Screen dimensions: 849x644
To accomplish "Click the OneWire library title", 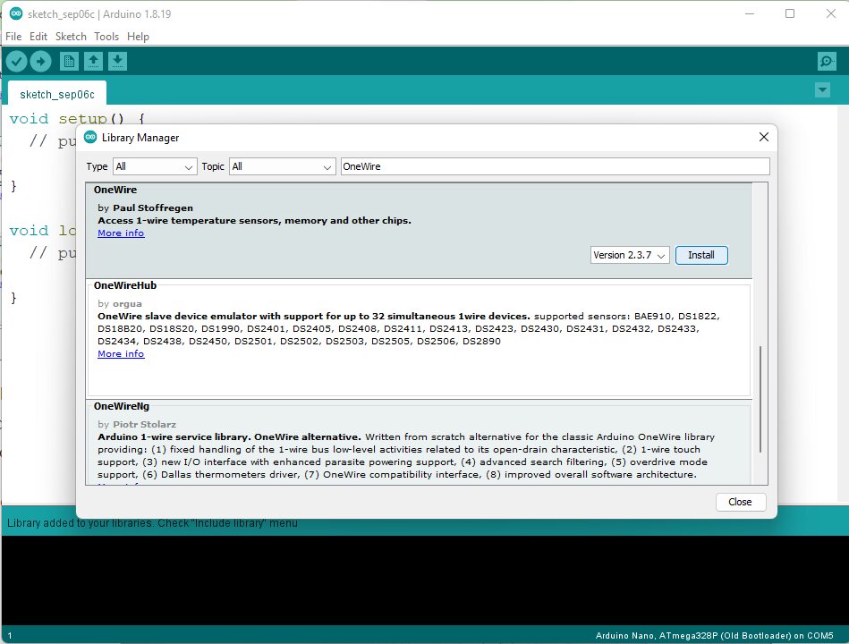I will coord(115,190).
